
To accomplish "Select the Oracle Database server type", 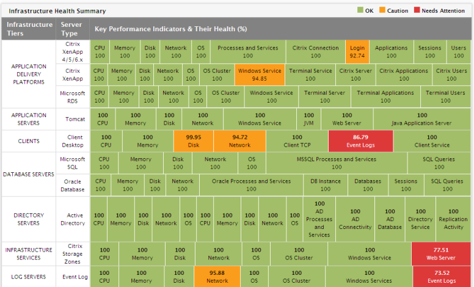I will (x=73, y=185).
